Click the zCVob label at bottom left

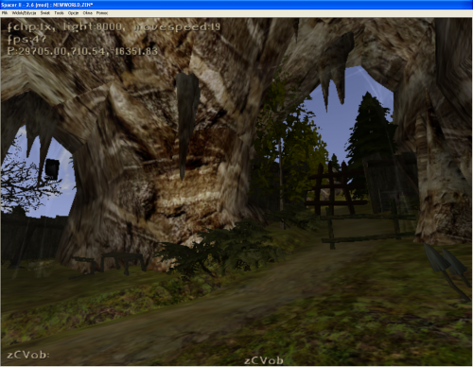point(28,355)
